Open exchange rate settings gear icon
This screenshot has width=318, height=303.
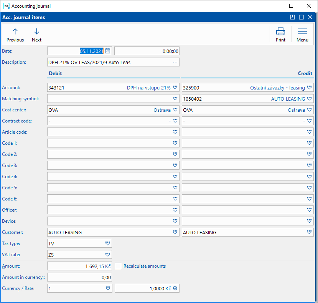(175, 288)
